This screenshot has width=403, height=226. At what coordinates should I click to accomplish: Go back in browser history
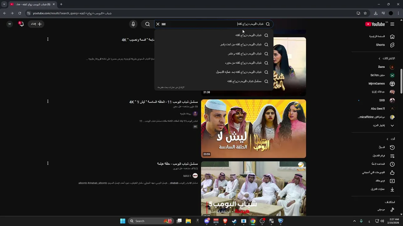click(x=4, y=13)
